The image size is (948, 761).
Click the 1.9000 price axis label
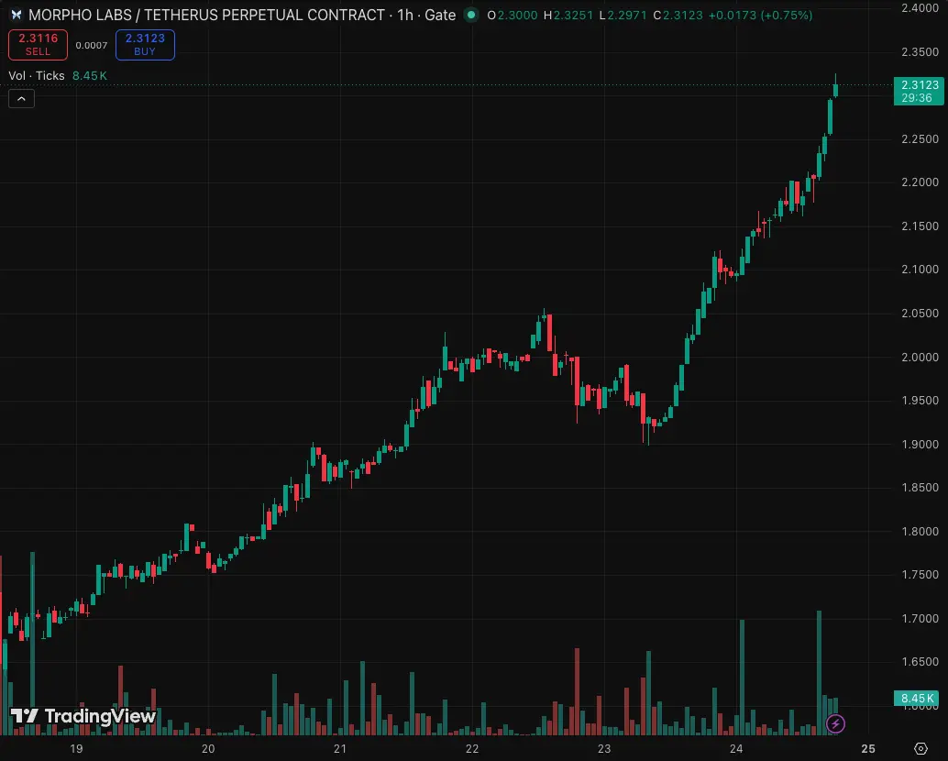(920, 444)
